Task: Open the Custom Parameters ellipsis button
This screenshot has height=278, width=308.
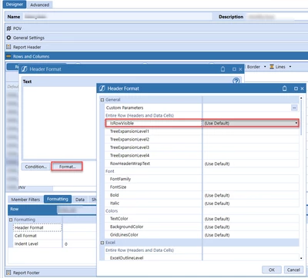Action: point(294,108)
